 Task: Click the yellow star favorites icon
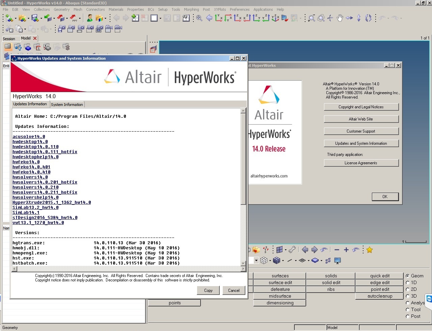370,250
